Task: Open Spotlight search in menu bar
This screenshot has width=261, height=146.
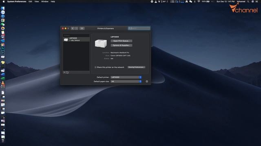Action: point(248,2)
